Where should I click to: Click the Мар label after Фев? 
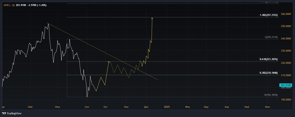pos(206,107)
